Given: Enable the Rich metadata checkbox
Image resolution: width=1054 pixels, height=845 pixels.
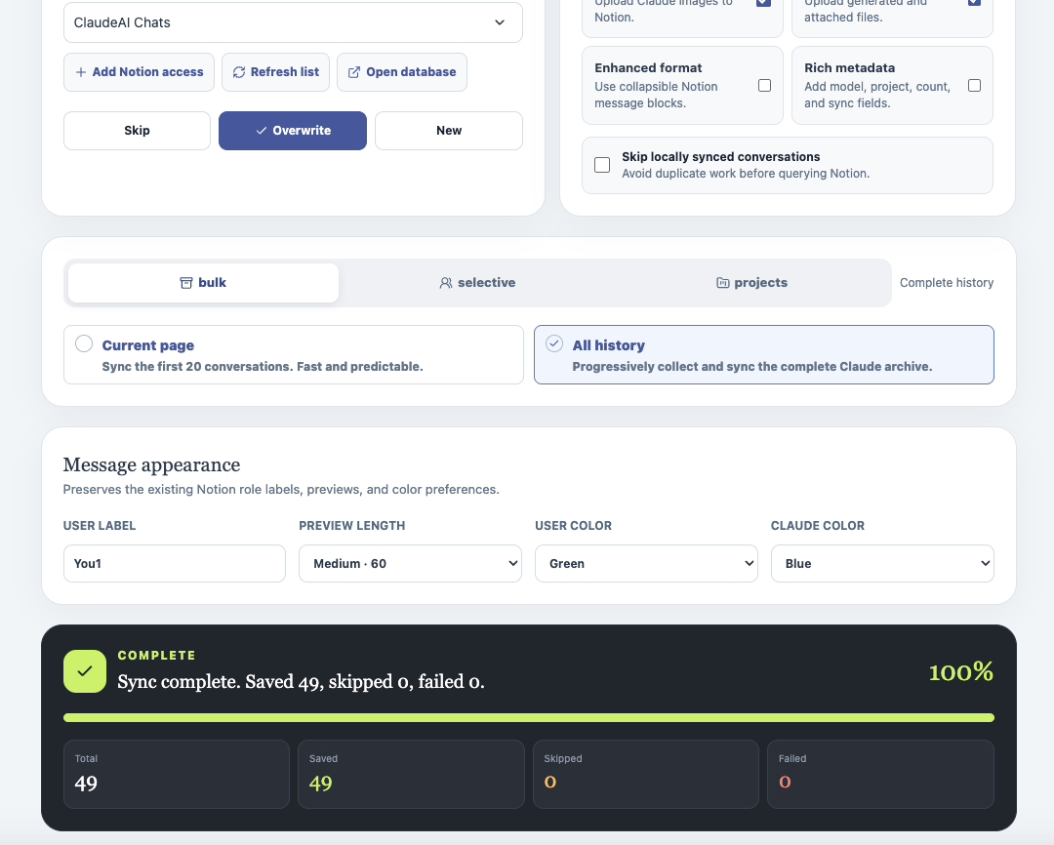Looking at the screenshot, I should click(x=974, y=85).
